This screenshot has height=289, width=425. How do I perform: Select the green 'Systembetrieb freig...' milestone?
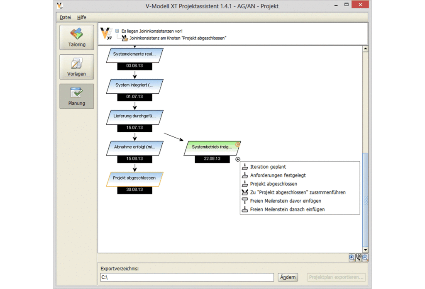pos(212,148)
